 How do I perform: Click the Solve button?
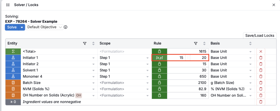coord(12,27)
